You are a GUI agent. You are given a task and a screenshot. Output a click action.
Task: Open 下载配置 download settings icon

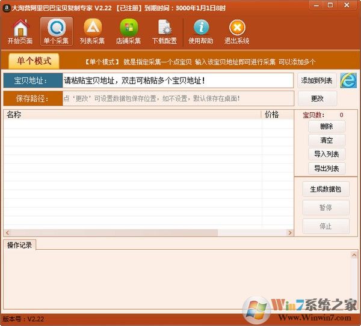164,32
